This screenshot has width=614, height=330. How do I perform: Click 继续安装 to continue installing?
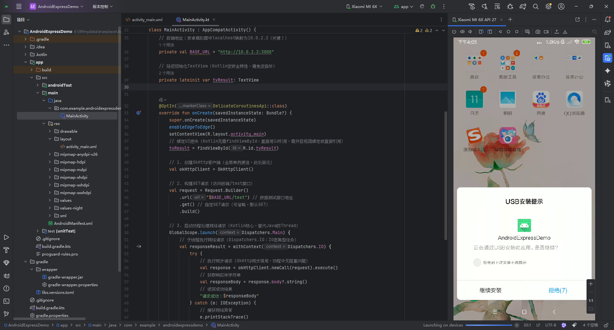490,290
